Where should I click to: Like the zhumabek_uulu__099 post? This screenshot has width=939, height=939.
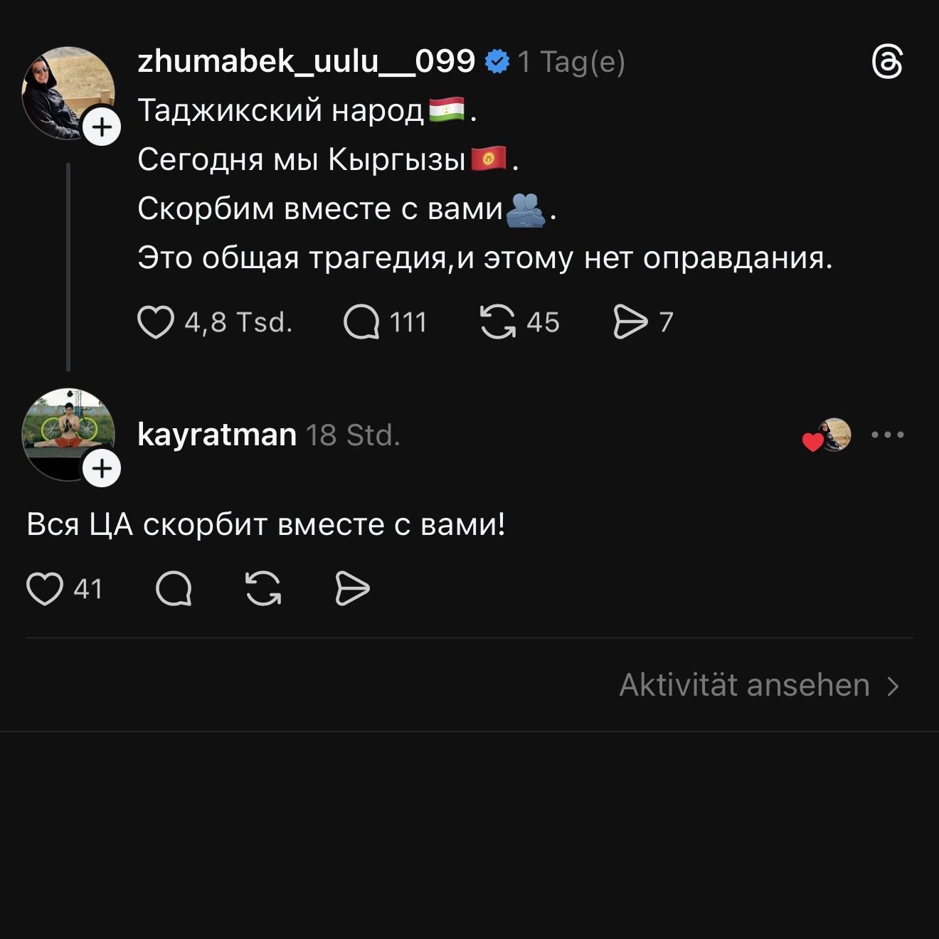[x=155, y=322]
